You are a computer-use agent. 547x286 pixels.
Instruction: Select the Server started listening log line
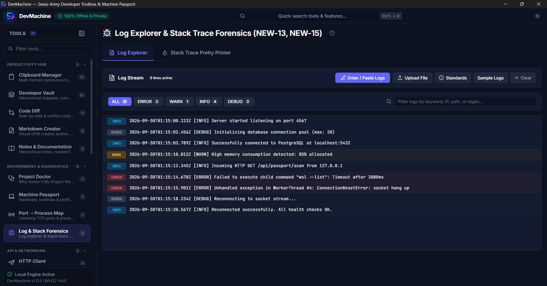click(322, 121)
